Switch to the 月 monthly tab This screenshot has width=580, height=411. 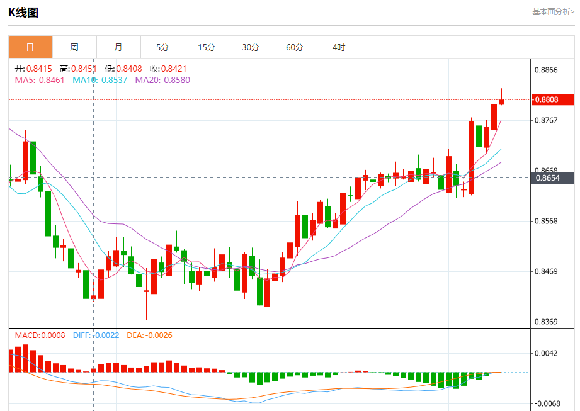click(x=118, y=47)
